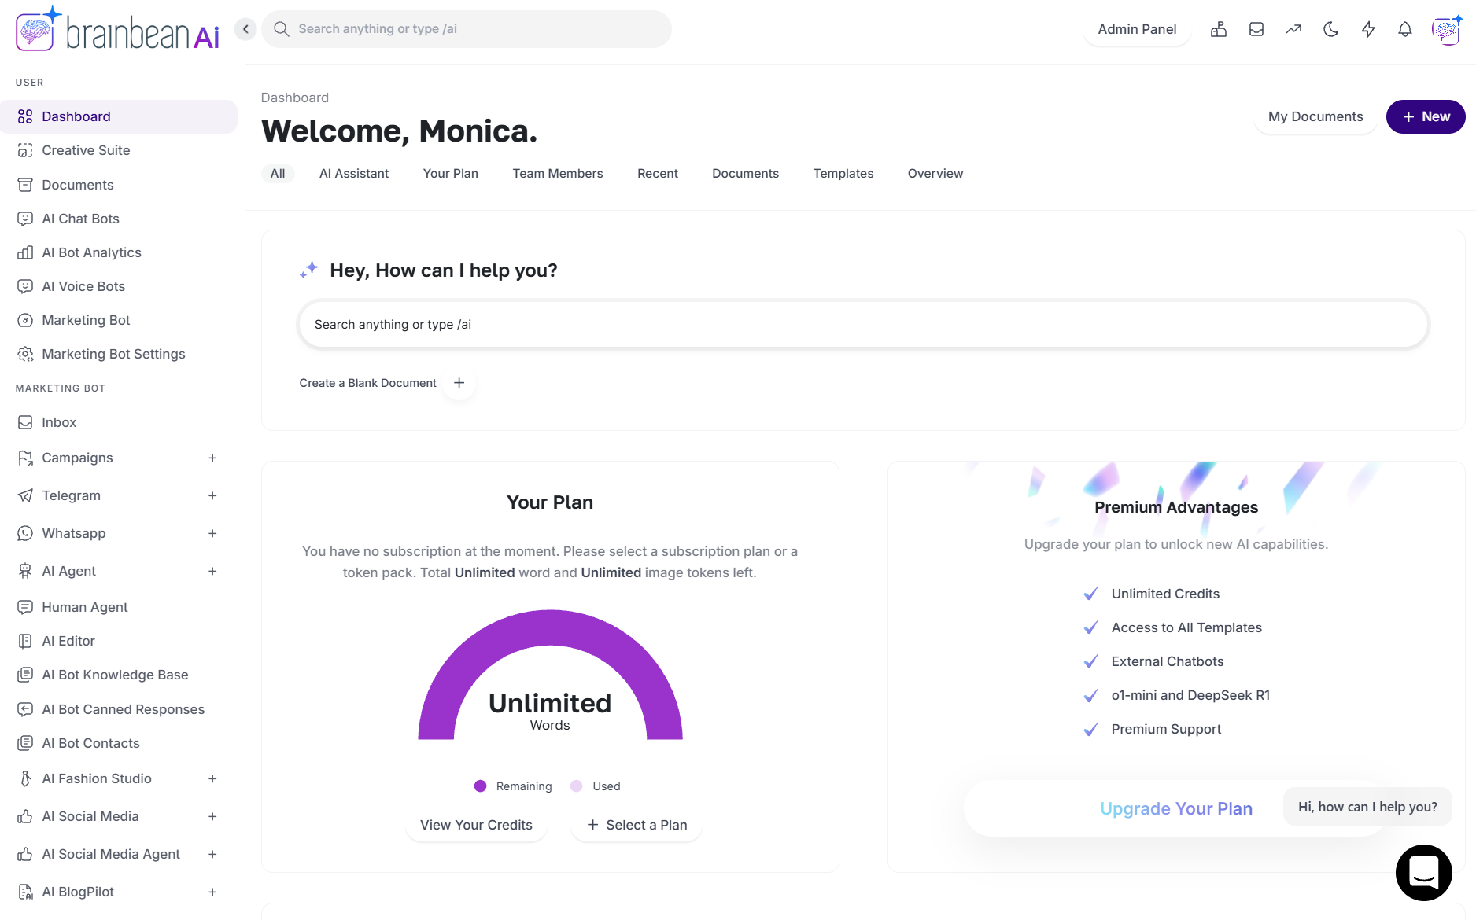Image resolution: width=1476 pixels, height=920 pixels.
Task: Switch to Templates tab
Action: [843, 173]
